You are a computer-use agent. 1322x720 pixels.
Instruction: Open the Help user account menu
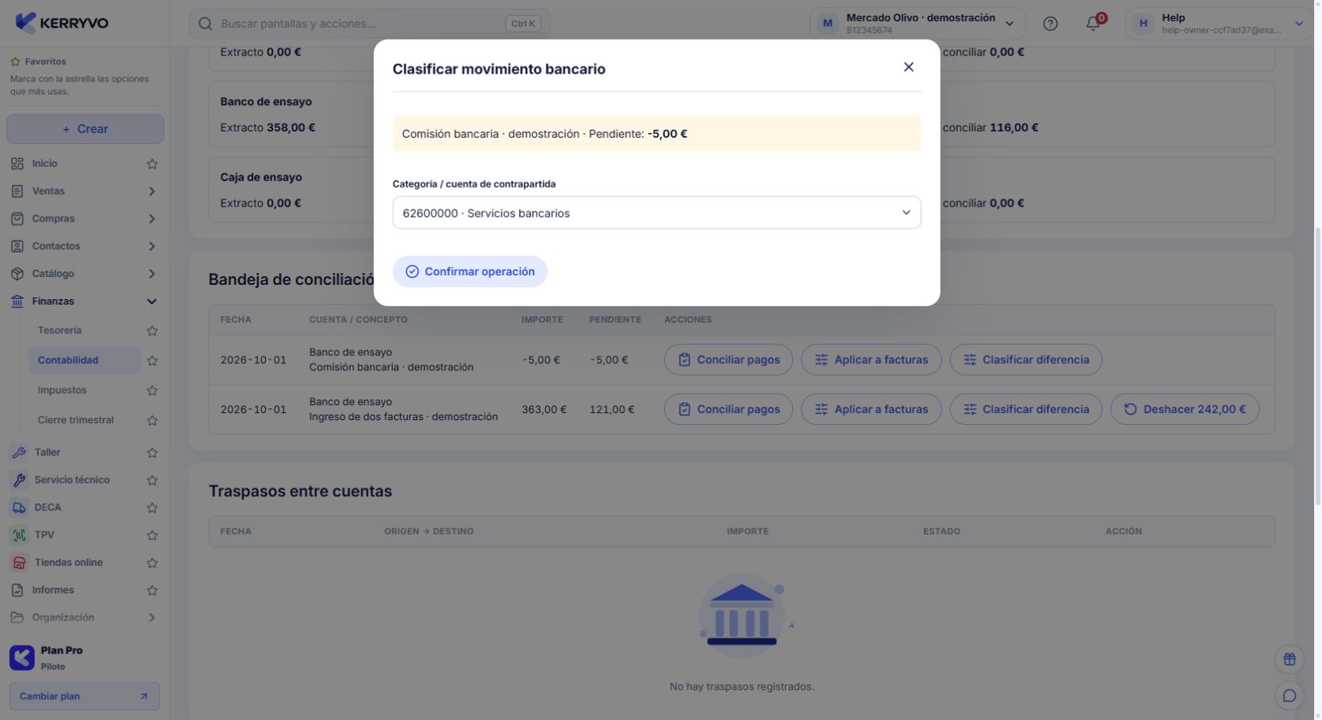1218,24
